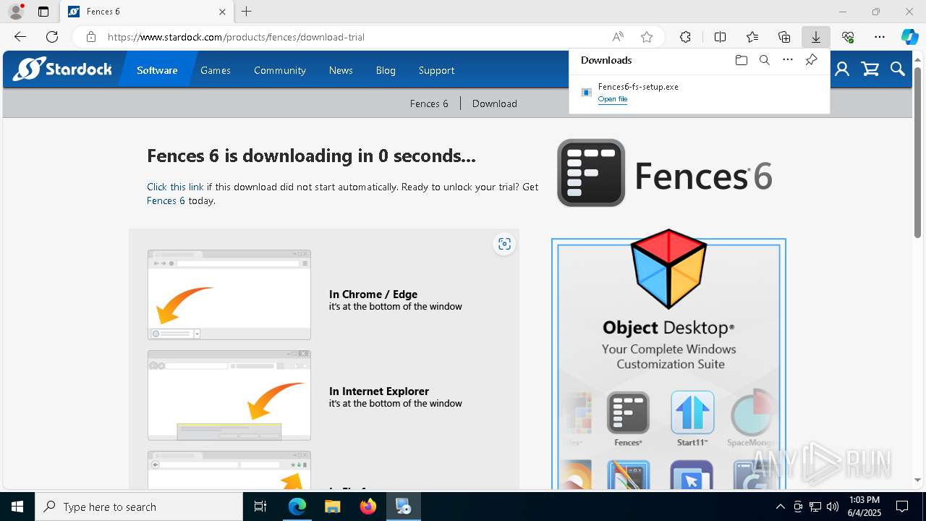
Task: Open the volume speaker tray icon
Action: 833,507
